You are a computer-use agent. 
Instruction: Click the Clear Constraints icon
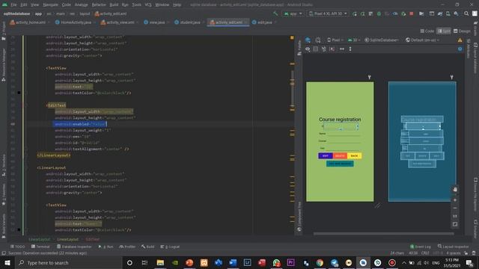pos(324,49)
